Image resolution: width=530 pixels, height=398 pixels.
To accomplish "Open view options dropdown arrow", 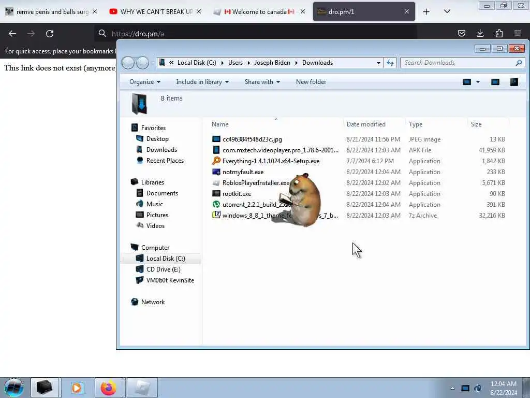I will coord(478,82).
